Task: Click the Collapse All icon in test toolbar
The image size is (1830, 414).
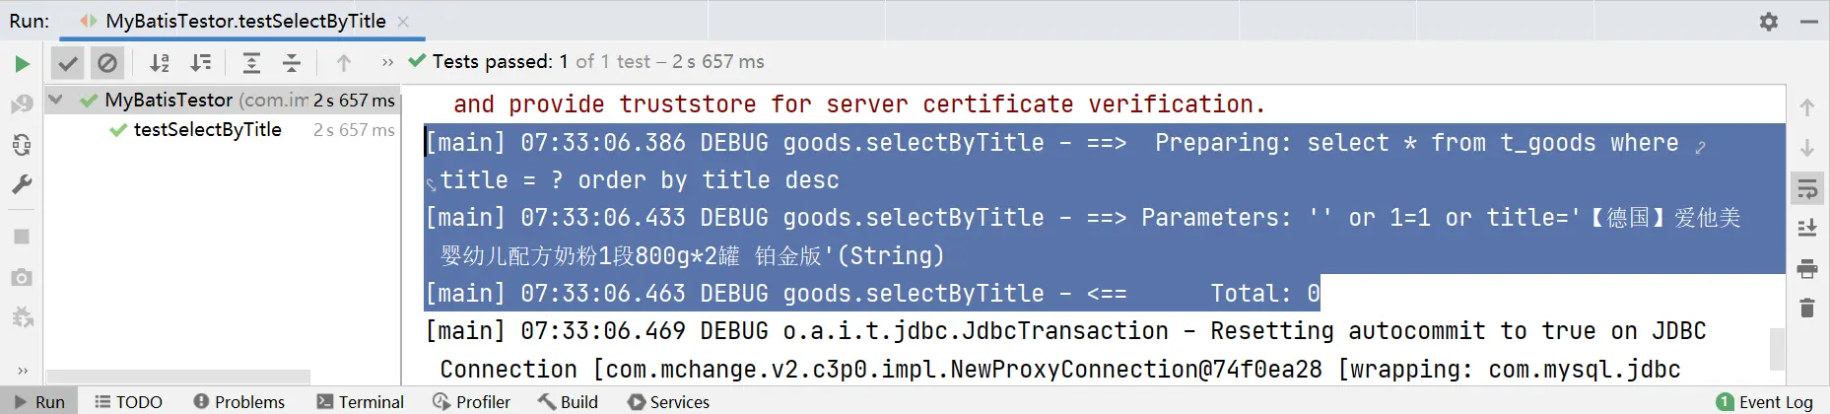Action: (x=292, y=63)
